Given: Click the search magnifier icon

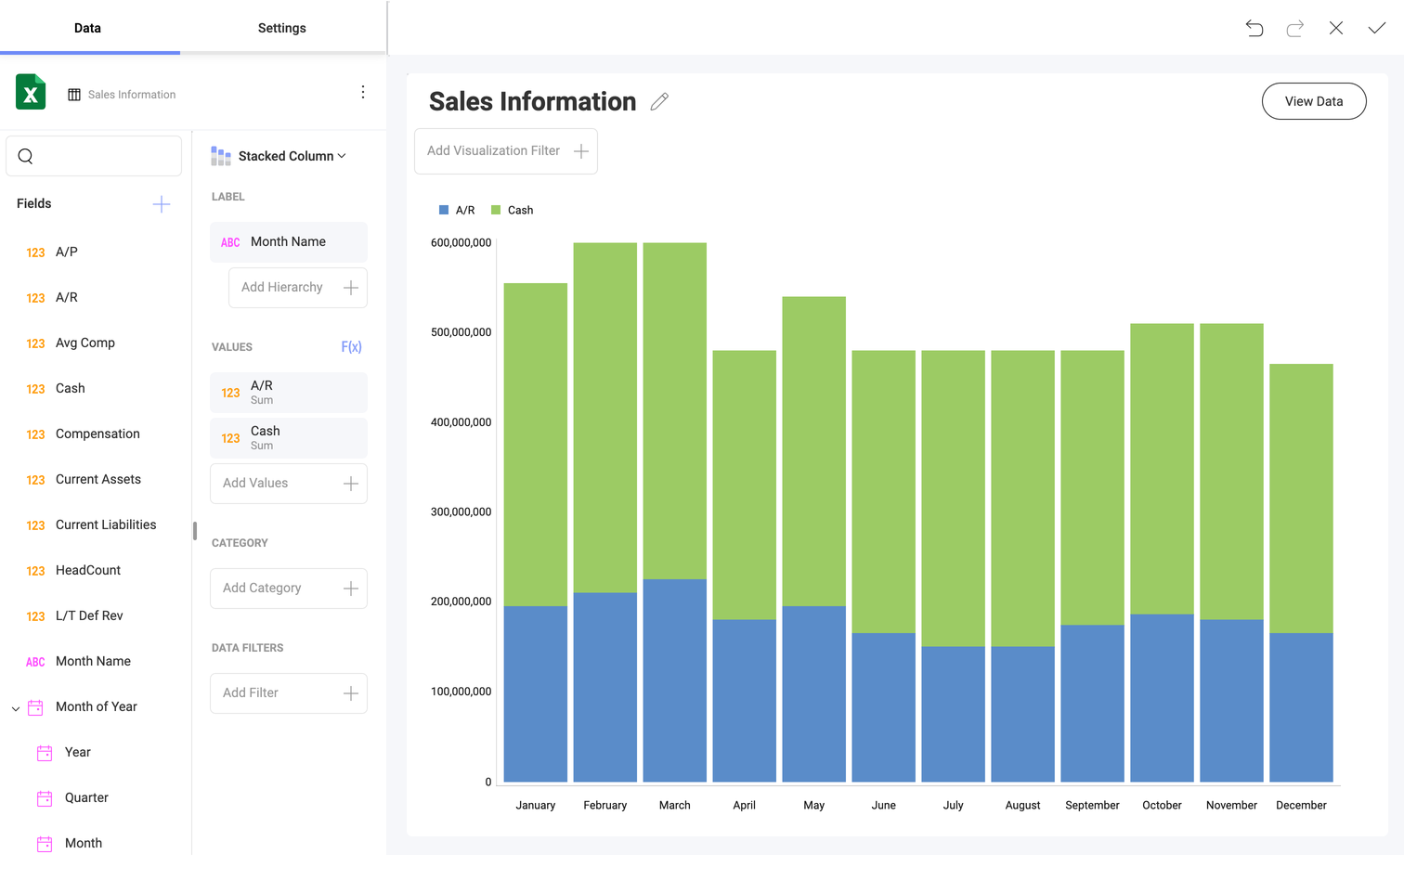Looking at the screenshot, I should point(26,156).
